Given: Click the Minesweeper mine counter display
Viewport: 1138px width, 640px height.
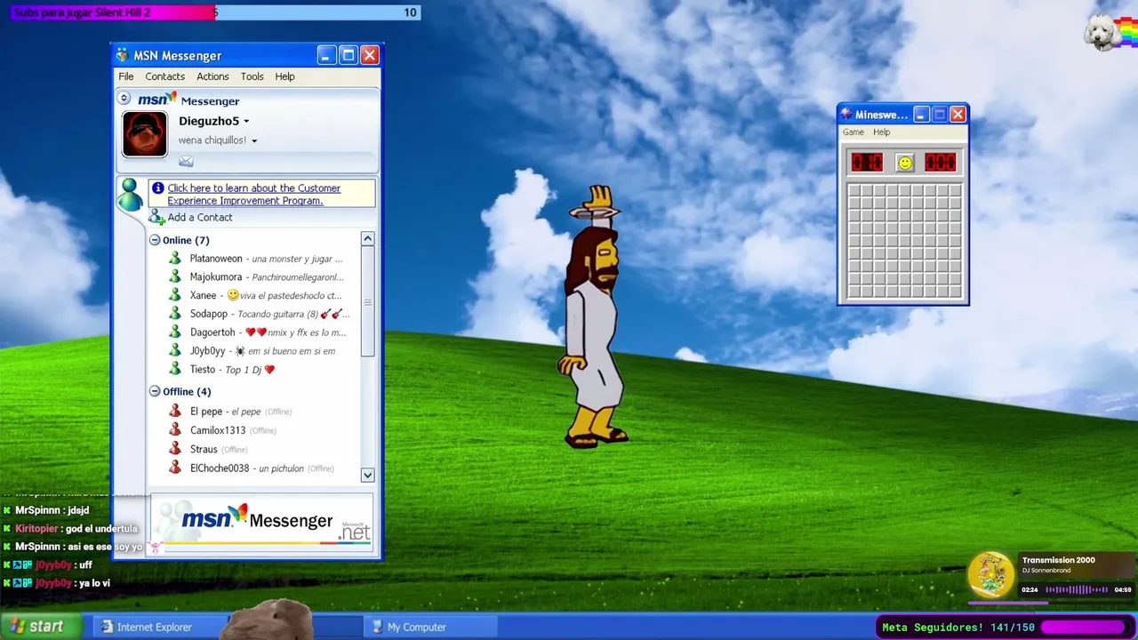Looking at the screenshot, I should 867,162.
